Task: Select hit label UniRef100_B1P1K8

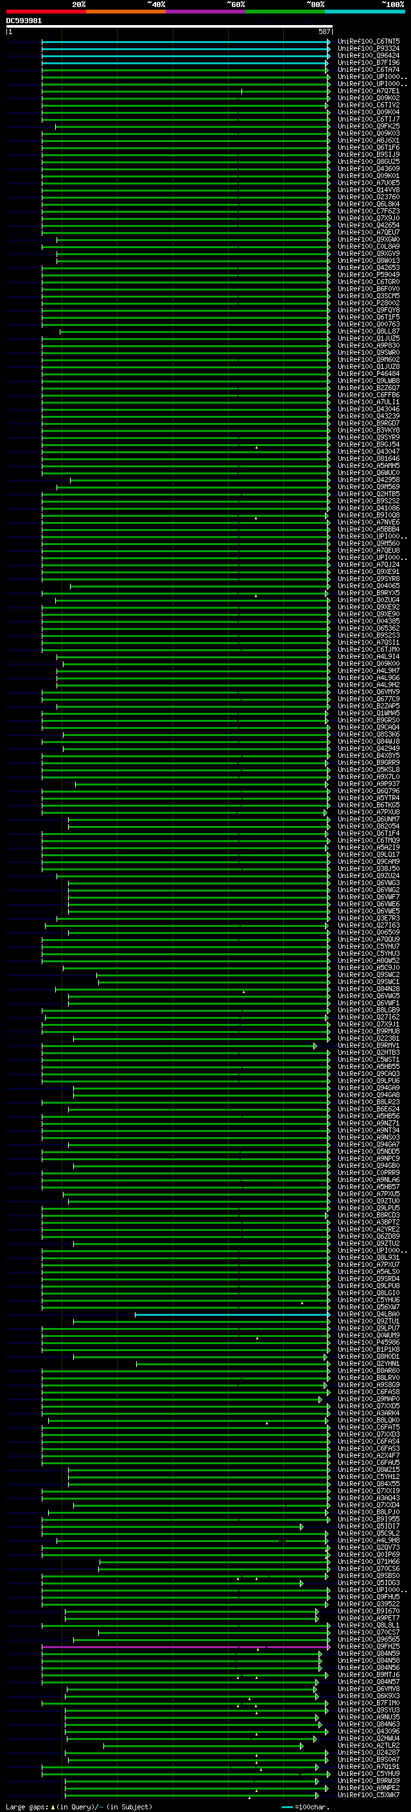Action: (369, 1349)
